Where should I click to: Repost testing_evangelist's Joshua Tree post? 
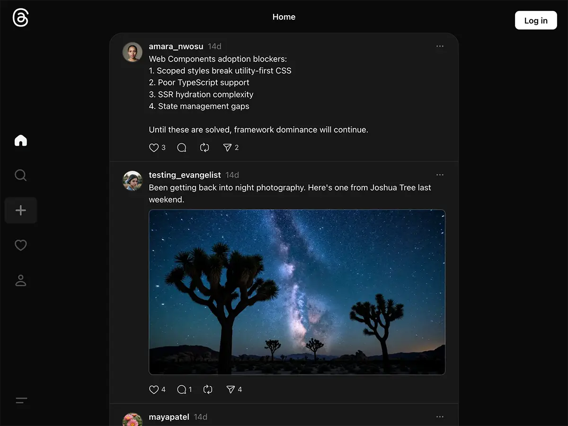(x=208, y=389)
